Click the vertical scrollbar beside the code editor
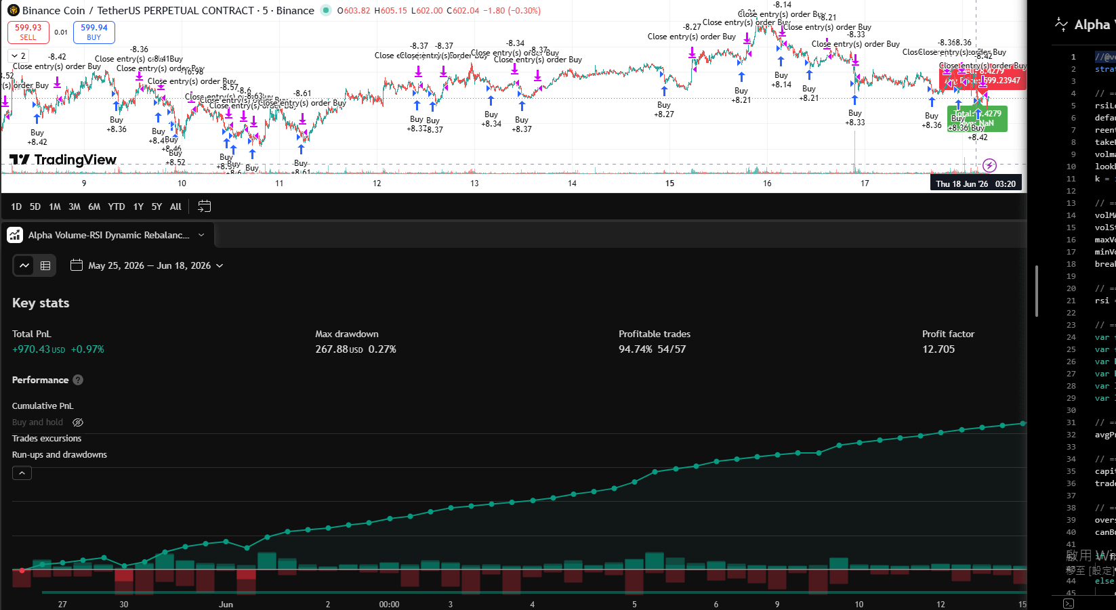 pos(1037,291)
